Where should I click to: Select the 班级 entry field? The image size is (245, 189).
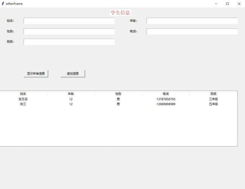[69, 42]
